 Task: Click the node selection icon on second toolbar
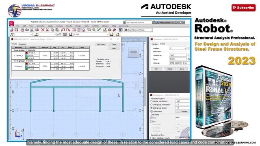[12, 34]
